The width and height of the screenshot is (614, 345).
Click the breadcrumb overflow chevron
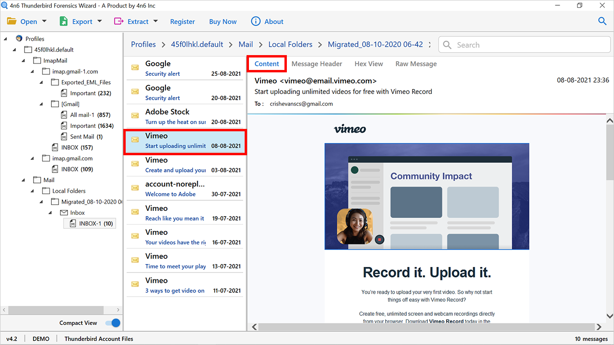(x=430, y=44)
